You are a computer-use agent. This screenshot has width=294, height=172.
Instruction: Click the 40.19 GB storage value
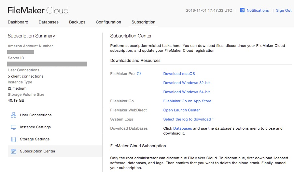(x=16, y=100)
